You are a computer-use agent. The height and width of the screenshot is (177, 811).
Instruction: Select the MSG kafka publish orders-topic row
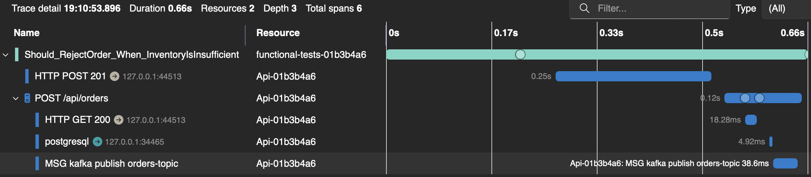point(111,163)
